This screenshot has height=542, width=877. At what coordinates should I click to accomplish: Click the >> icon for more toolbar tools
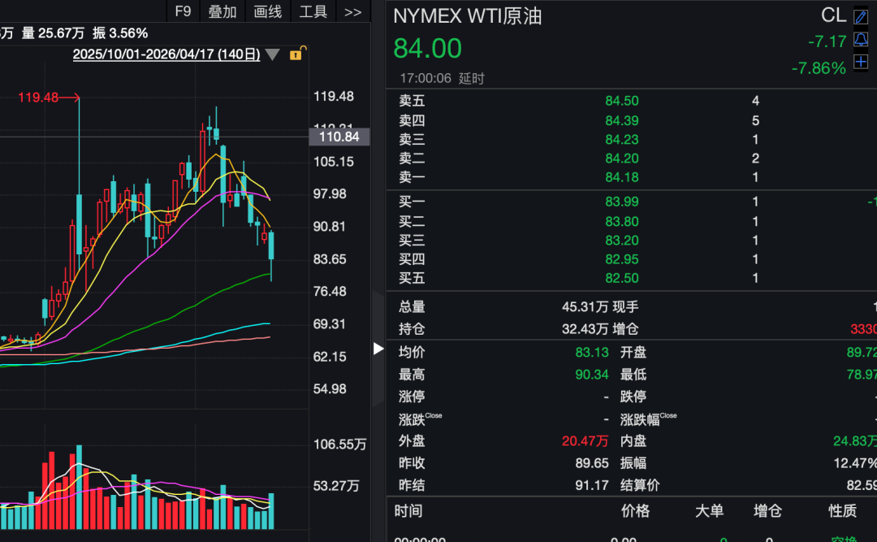click(x=352, y=12)
